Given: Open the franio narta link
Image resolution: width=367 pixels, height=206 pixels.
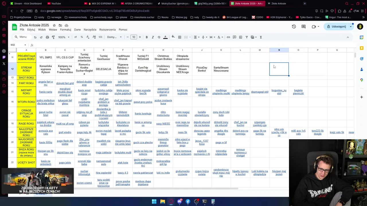Looking at the screenshot, I should [46, 92].
